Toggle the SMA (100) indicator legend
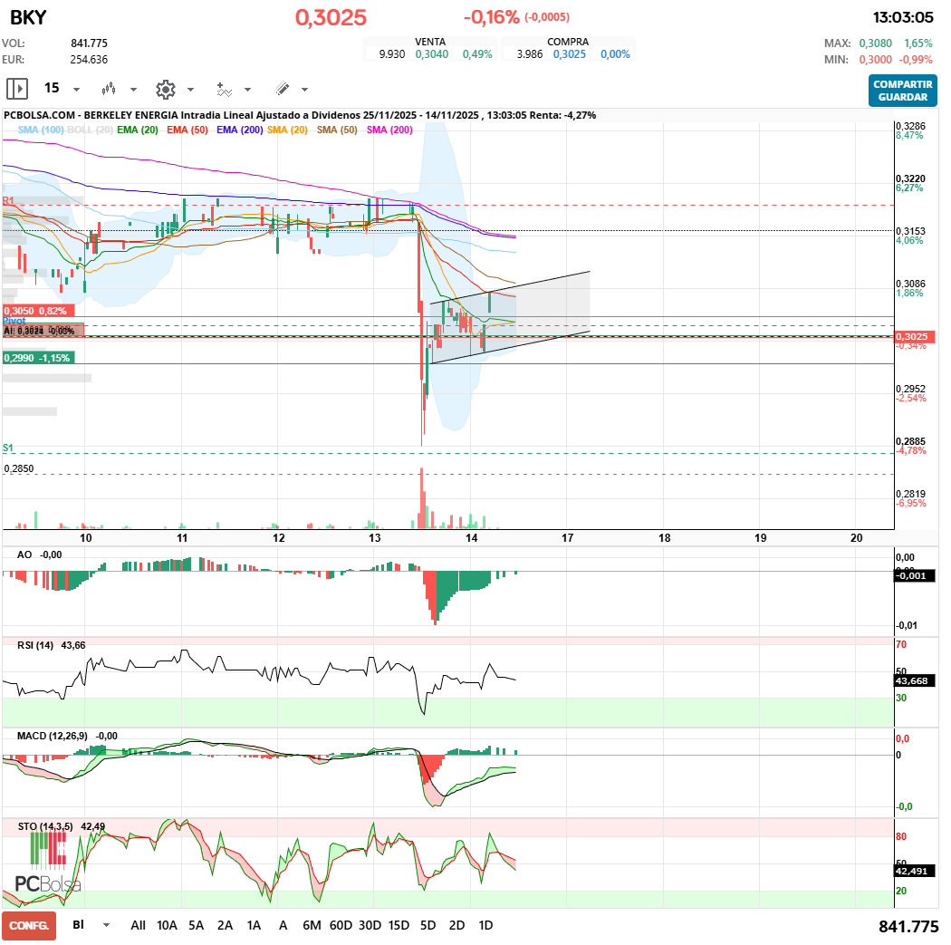 (x=41, y=130)
